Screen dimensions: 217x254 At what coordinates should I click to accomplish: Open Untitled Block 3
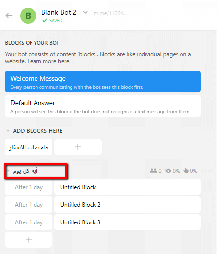coord(127,222)
